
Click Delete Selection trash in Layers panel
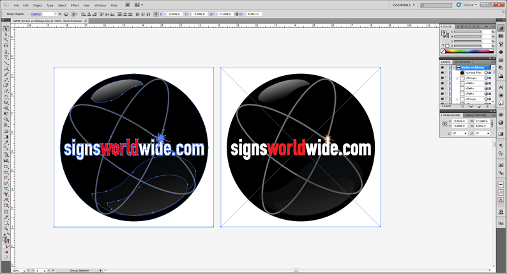487,106
